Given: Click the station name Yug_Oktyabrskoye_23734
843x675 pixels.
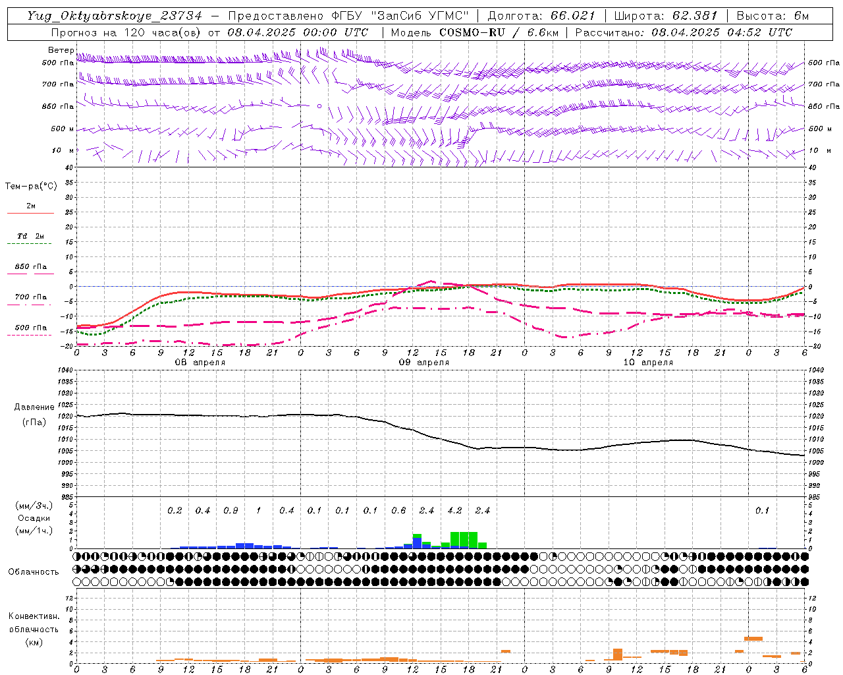Looking at the screenshot, I should tap(114, 16).
